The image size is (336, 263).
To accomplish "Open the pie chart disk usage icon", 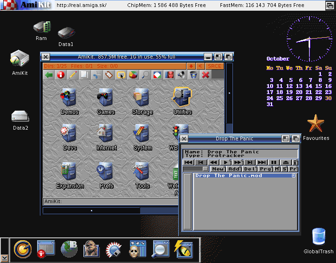I will pos(133,75).
